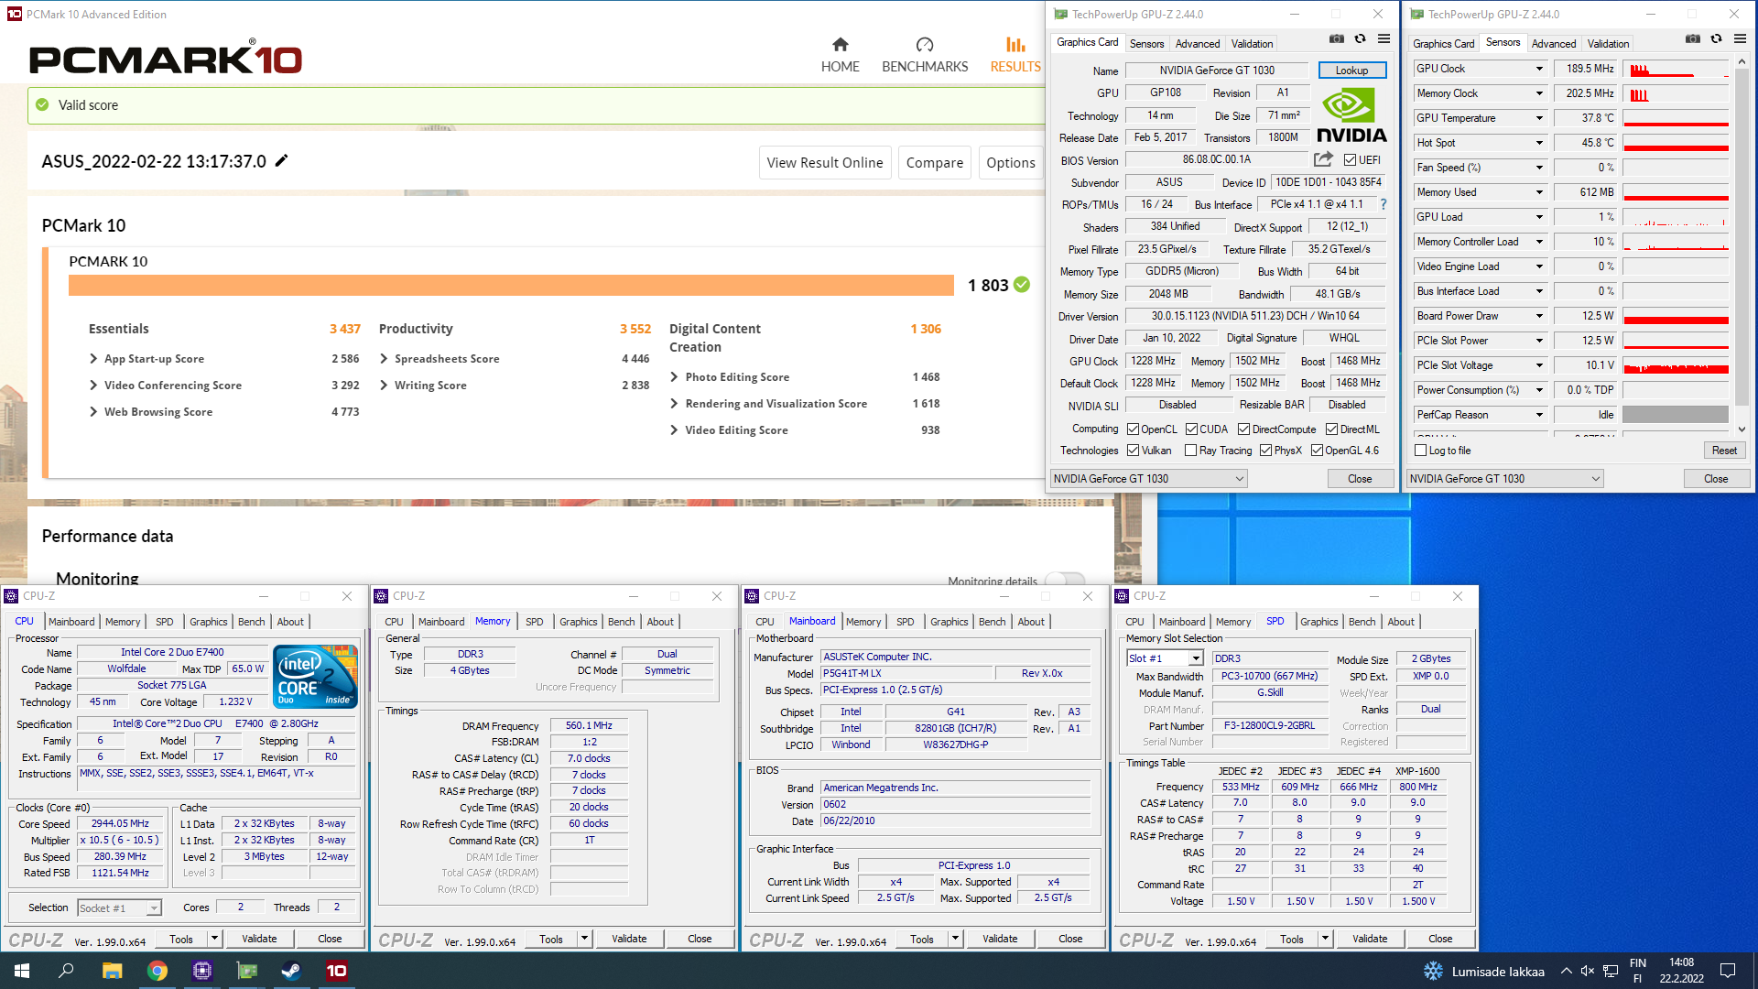The width and height of the screenshot is (1758, 989).
Task: Click the Name field NVIDIA GeForce GT 1030
Action: click(1217, 71)
